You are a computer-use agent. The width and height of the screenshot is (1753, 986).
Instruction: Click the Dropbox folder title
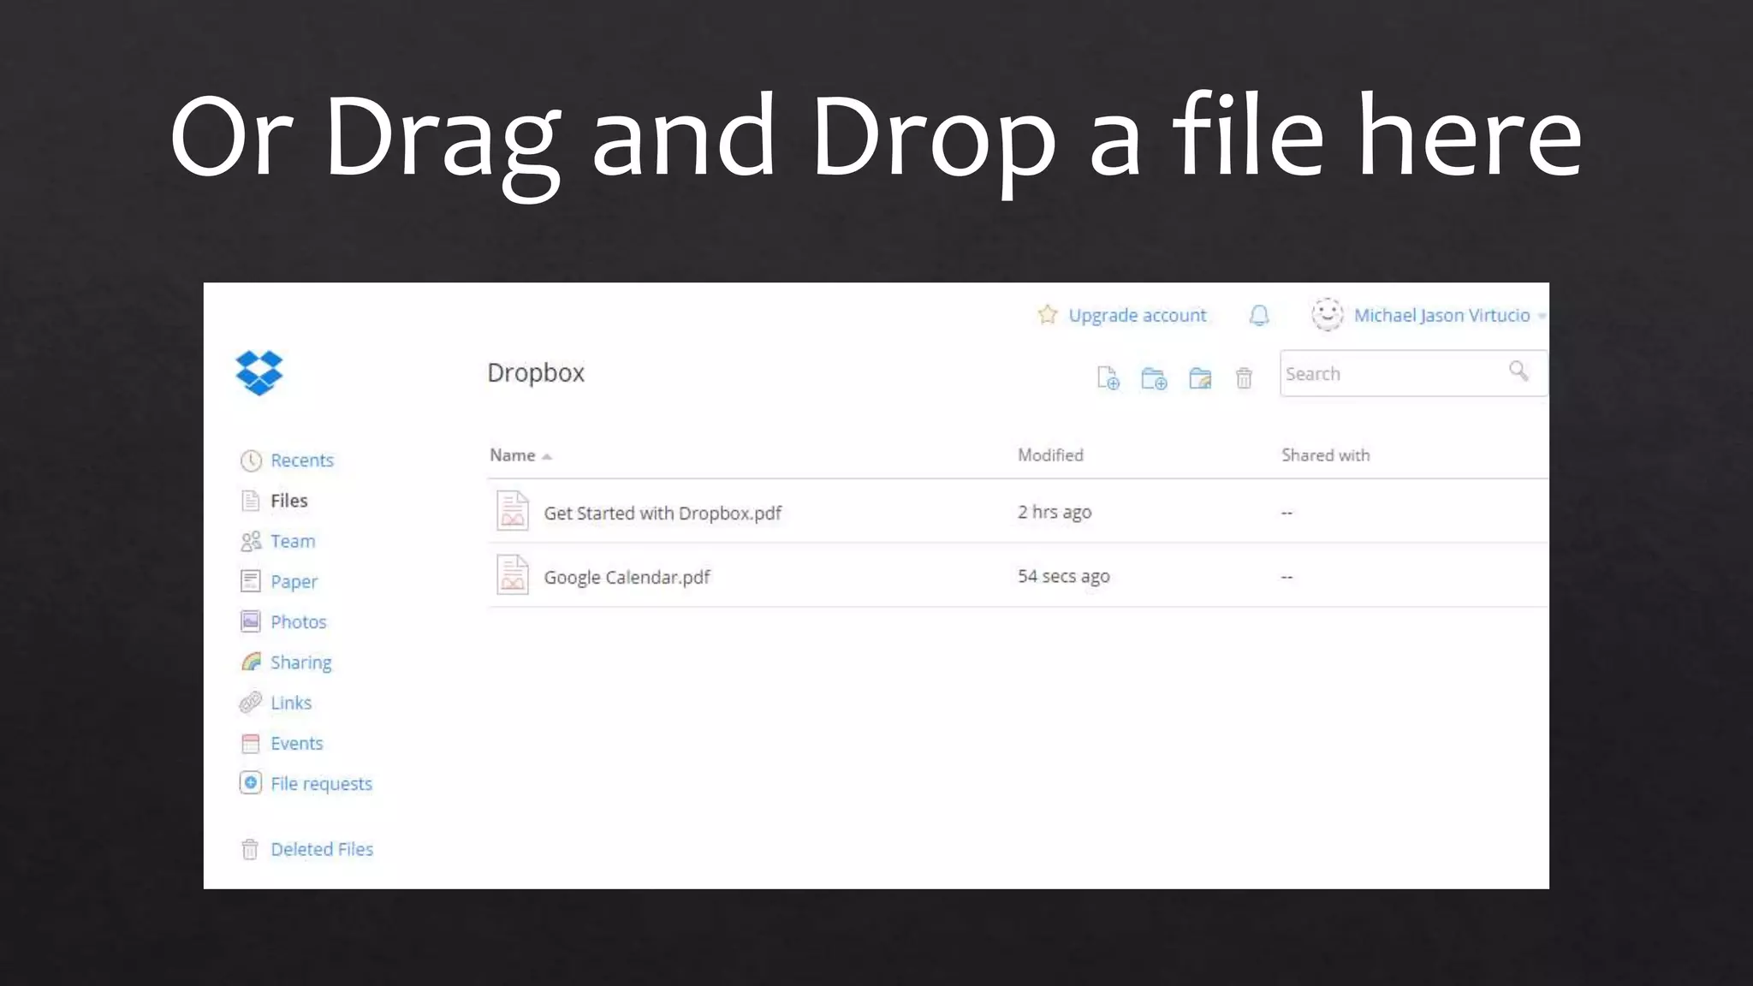[x=536, y=373]
